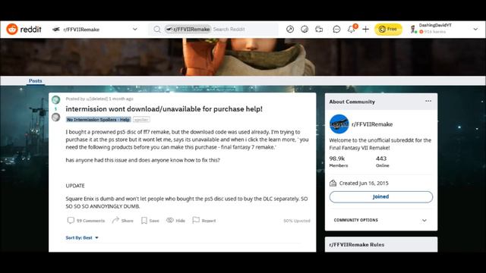Viewport: 486px width, 273px height.
Task: Open the Popular arrow icon
Action: pyautogui.click(x=290, y=29)
